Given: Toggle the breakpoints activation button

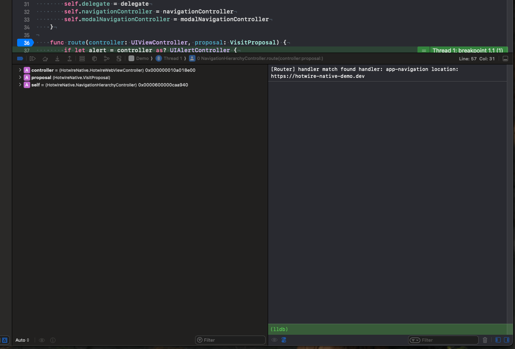Looking at the screenshot, I should (x=20, y=59).
